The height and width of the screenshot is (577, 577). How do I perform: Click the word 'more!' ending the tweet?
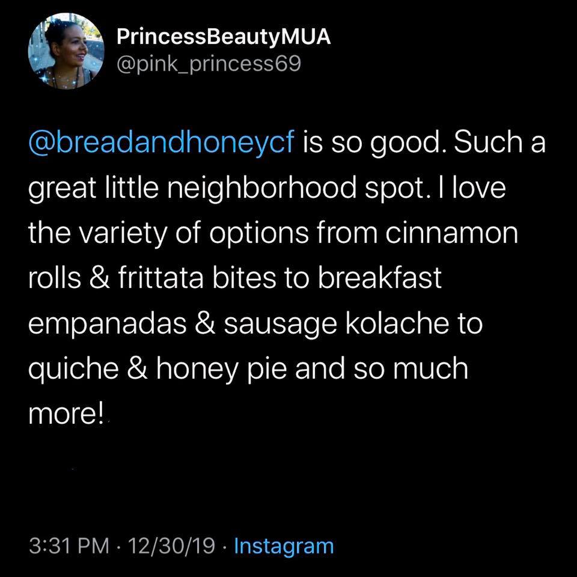click(66, 415)
